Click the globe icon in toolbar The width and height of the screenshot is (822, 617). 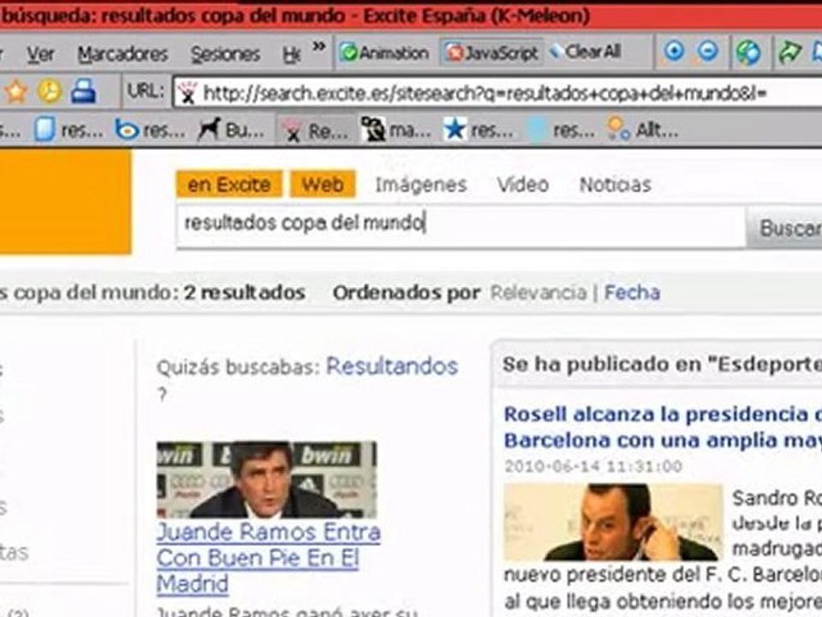(x=748, y=52)
